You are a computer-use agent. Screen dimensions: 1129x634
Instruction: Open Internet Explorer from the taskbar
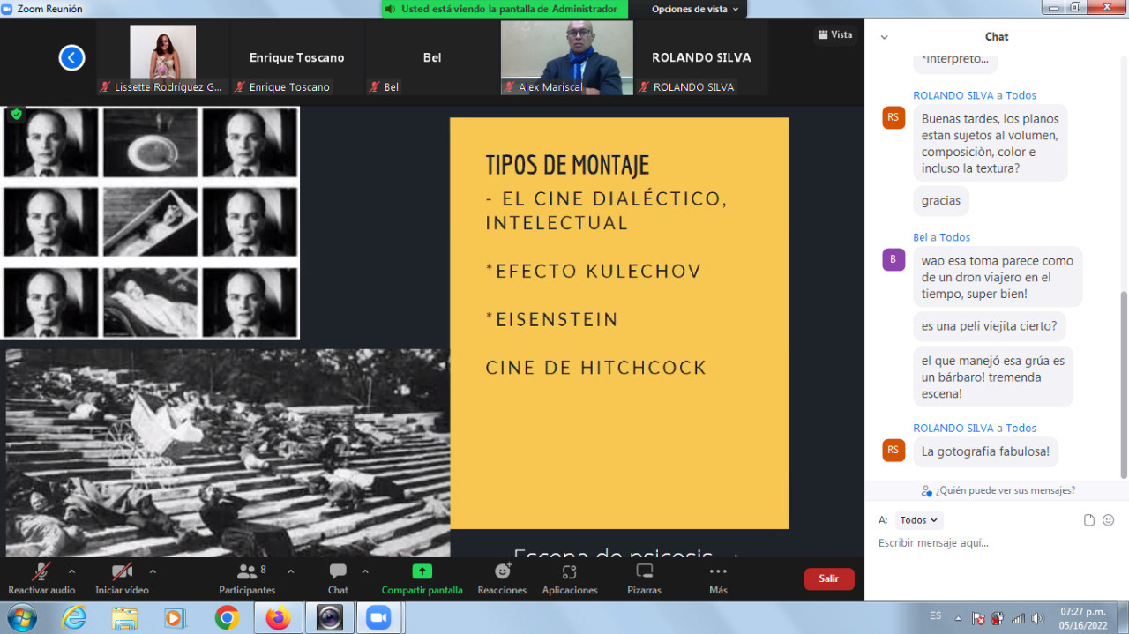click(74, 618)
